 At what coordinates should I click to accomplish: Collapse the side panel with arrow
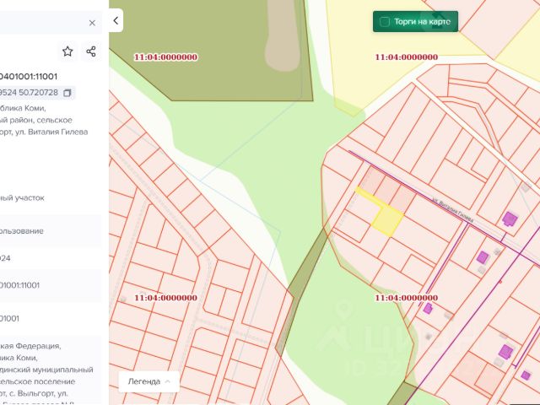coord(116,20)
